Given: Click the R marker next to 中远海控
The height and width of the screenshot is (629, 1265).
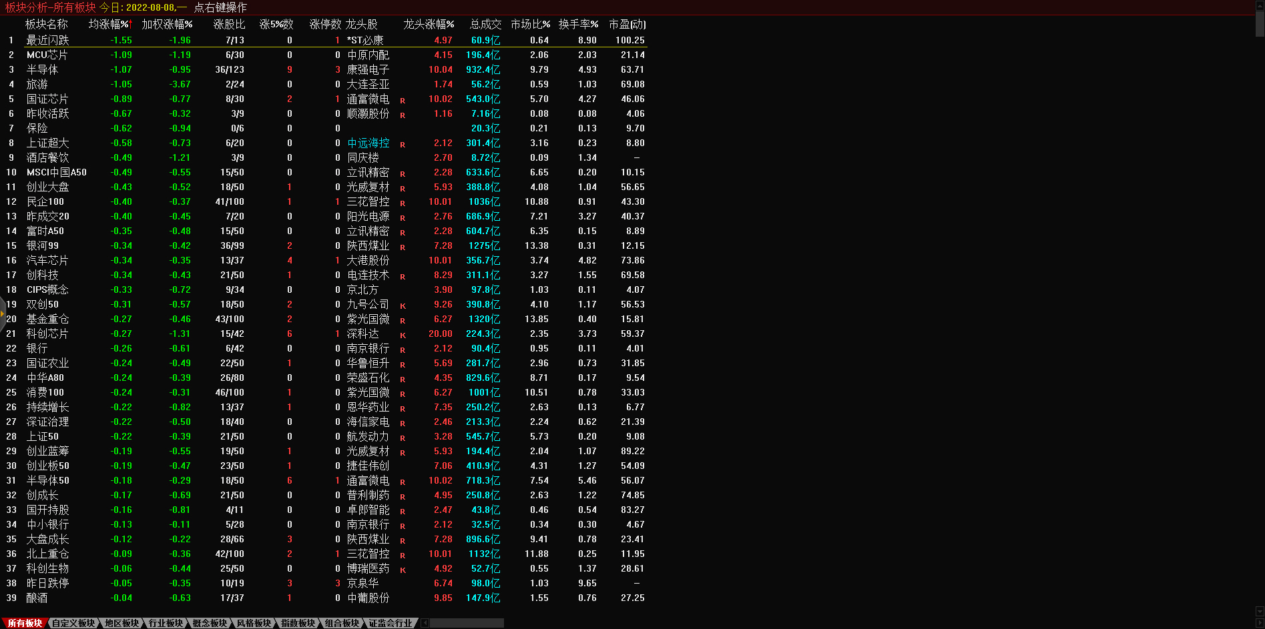Looking at the screenshot, I should coord(403,145).
